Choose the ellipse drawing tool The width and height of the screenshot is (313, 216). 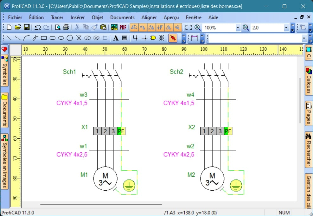click(x=61, y=38)
